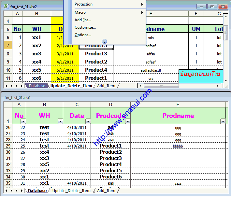The width and height of the screenshot is (232, 197).
Task: Open the Date column filter dropdown
Action: coord(88,121)
